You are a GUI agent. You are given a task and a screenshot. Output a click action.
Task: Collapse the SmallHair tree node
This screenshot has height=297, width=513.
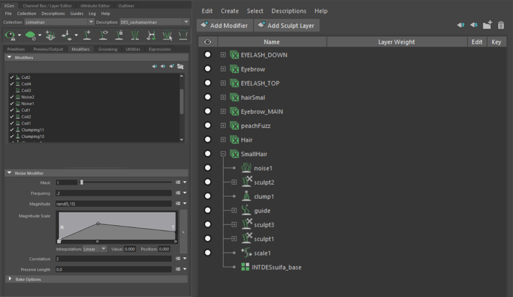(x=223, y=154)
